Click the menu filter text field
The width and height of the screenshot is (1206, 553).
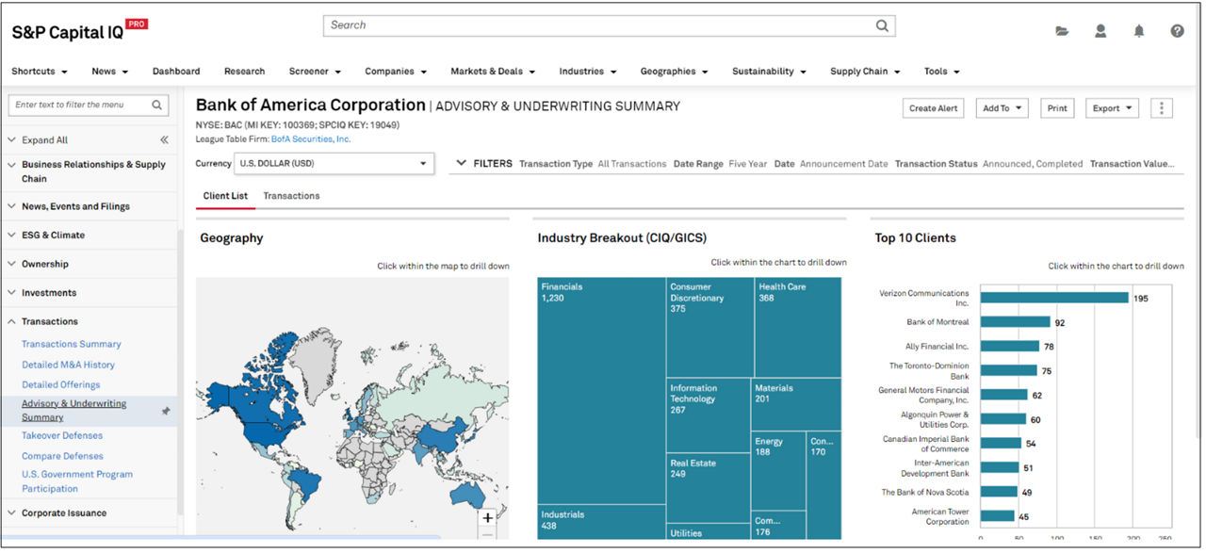89,106
